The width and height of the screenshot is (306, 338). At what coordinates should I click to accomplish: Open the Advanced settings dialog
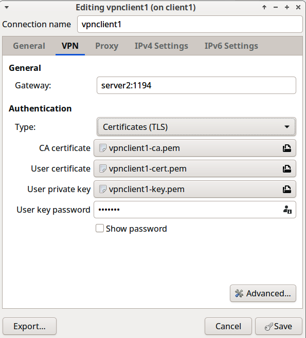(263, 293)
